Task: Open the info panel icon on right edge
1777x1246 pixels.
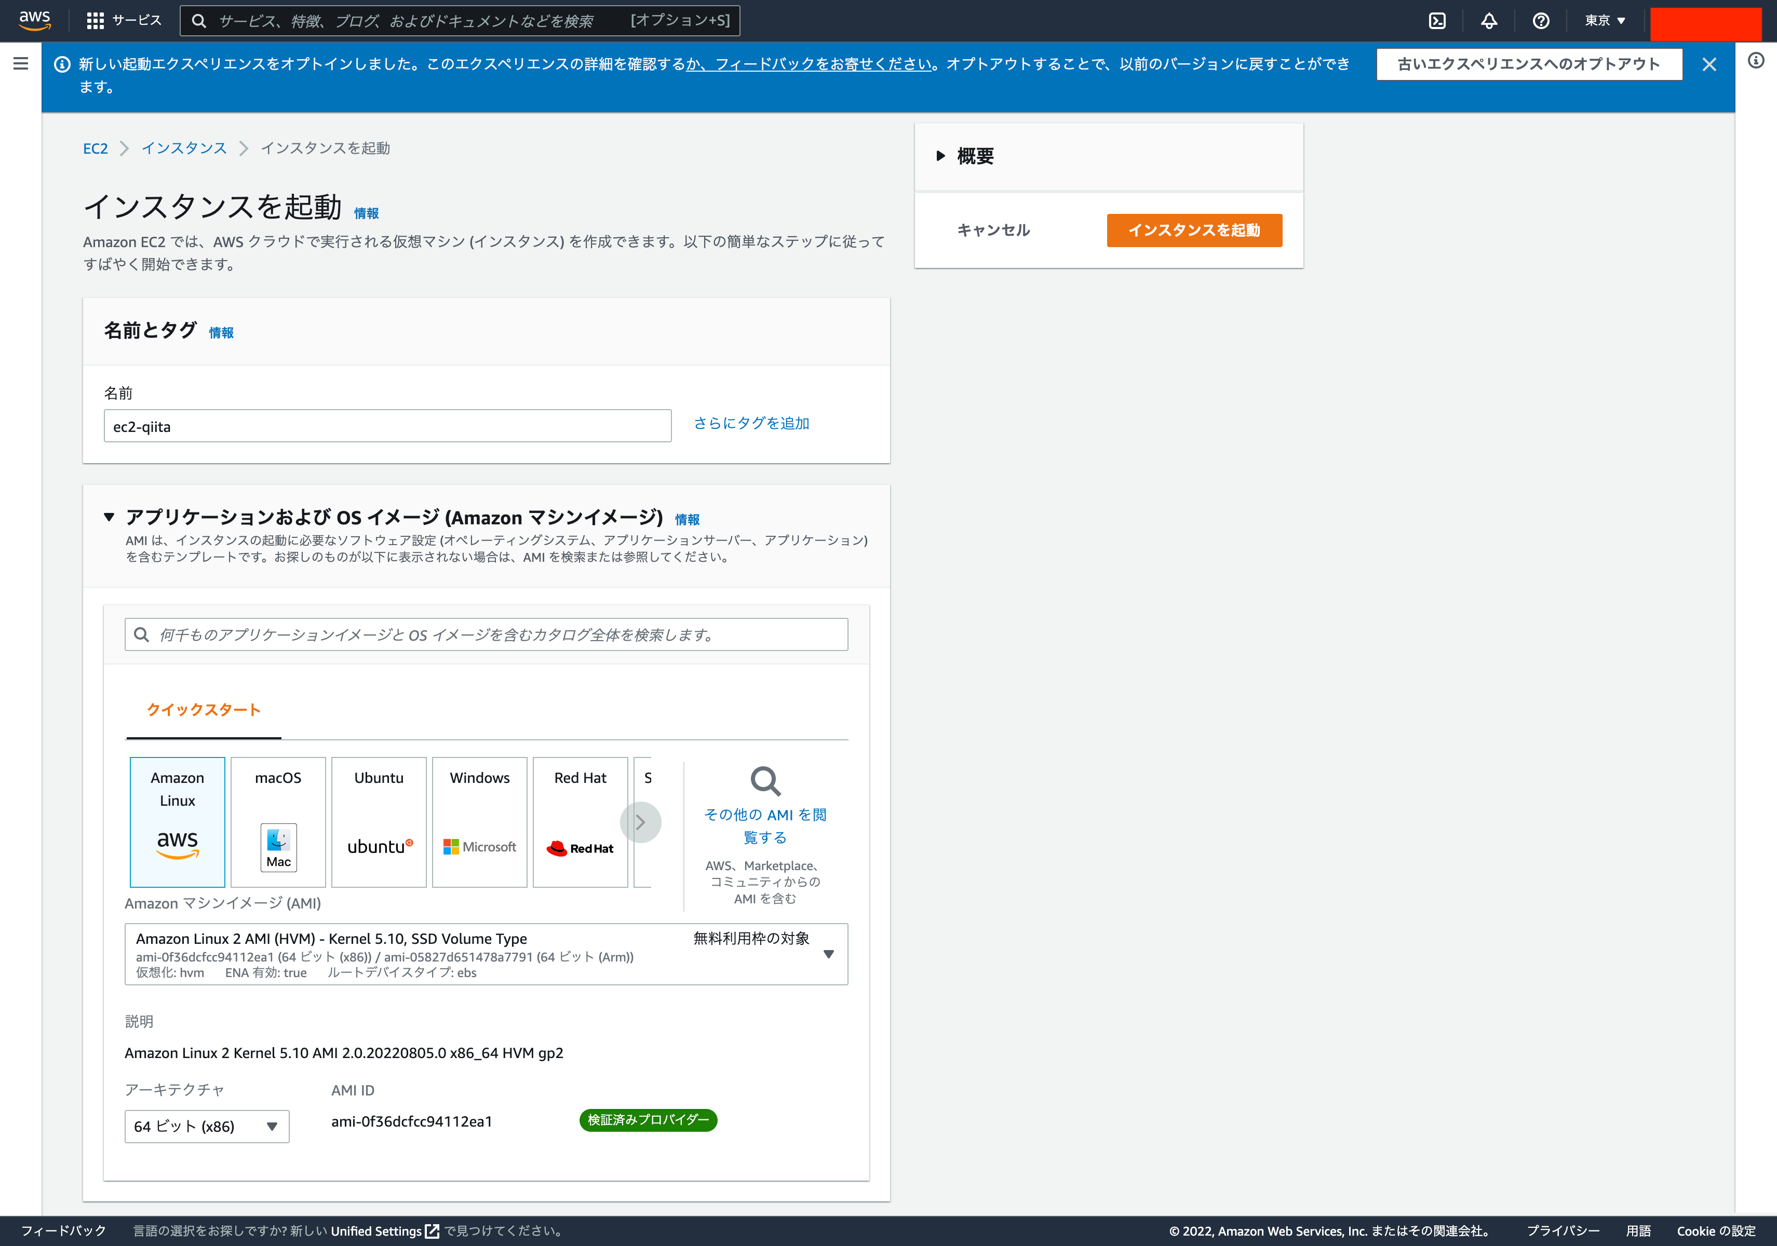Action: tap(1755, 60)
